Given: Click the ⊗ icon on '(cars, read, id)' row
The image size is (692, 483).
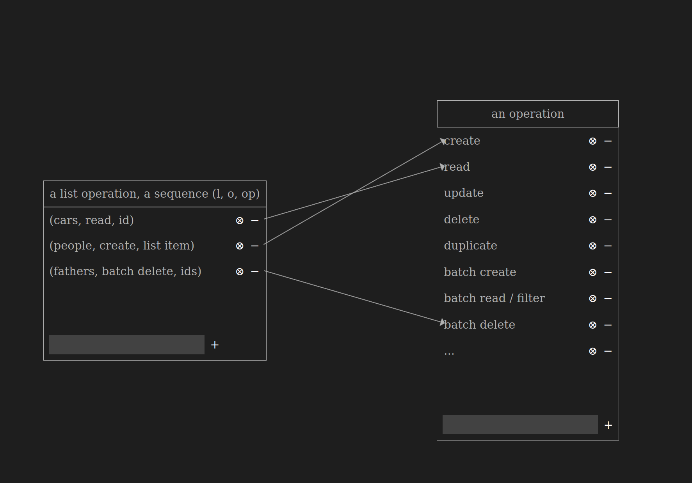Looking at the screenshot, I should click(x=240, y=221).
